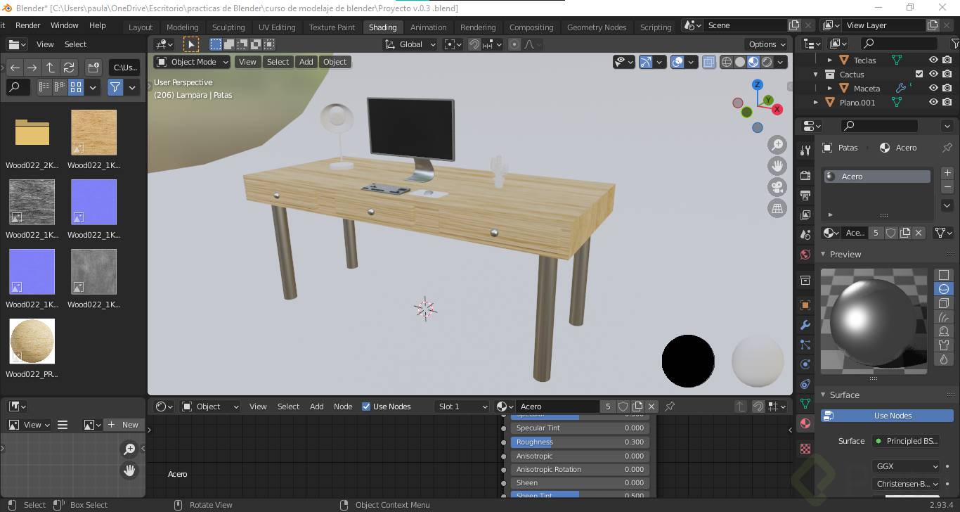The height and width of the screenshot is (512, 960).
Task: Switch perspective/orthographic grid icon in viewport
Action: click(777, 208)
